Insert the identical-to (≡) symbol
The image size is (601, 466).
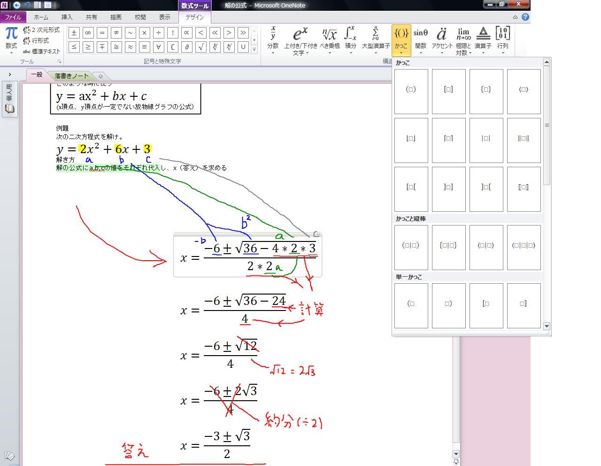click(144, 47)
